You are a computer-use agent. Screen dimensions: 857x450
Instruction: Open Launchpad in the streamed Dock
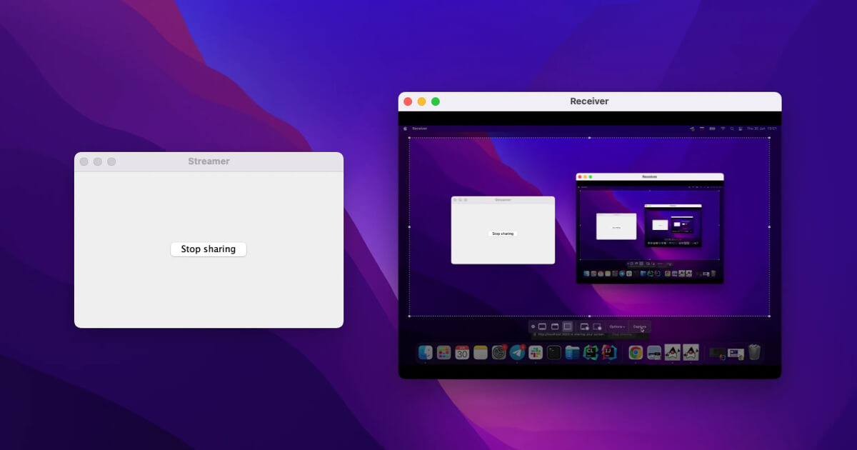(x=443, y=352)
